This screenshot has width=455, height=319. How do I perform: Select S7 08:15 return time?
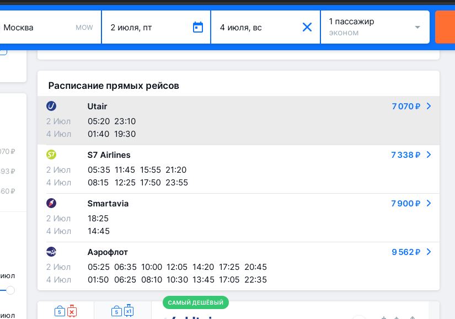click(x=98, y=183)
